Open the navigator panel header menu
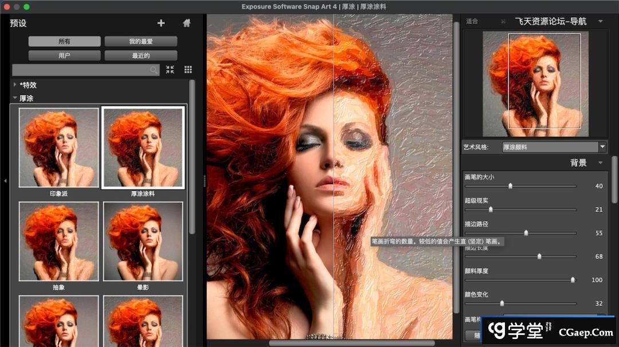619x347 pixels. pos(600,22)
